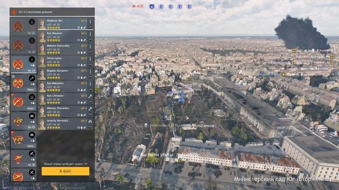Click the '+60 очков' score notification
The width and height of the screenshot is (339, 190).
click(205, 126)
